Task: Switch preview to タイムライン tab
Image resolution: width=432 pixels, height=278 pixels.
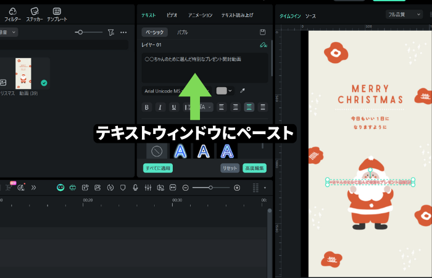Action: tap(290, 16)
